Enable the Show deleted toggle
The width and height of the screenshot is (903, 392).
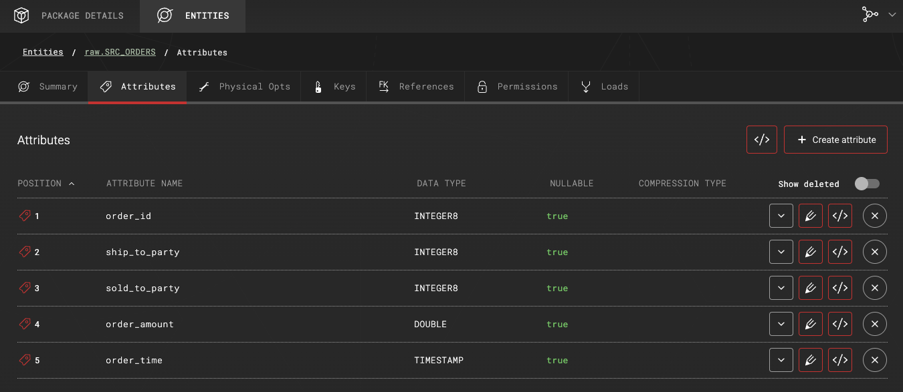click(867, 183)
